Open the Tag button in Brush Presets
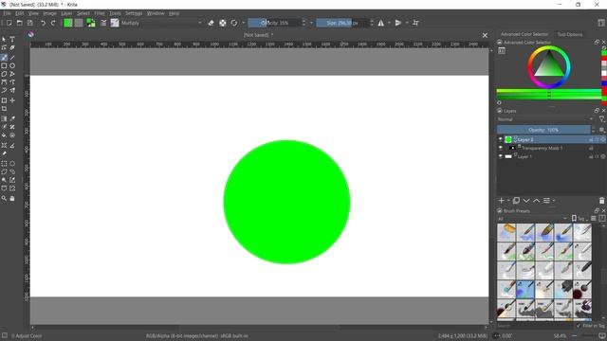 579,219
